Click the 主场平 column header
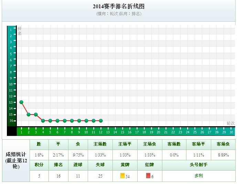 point(125,144)
